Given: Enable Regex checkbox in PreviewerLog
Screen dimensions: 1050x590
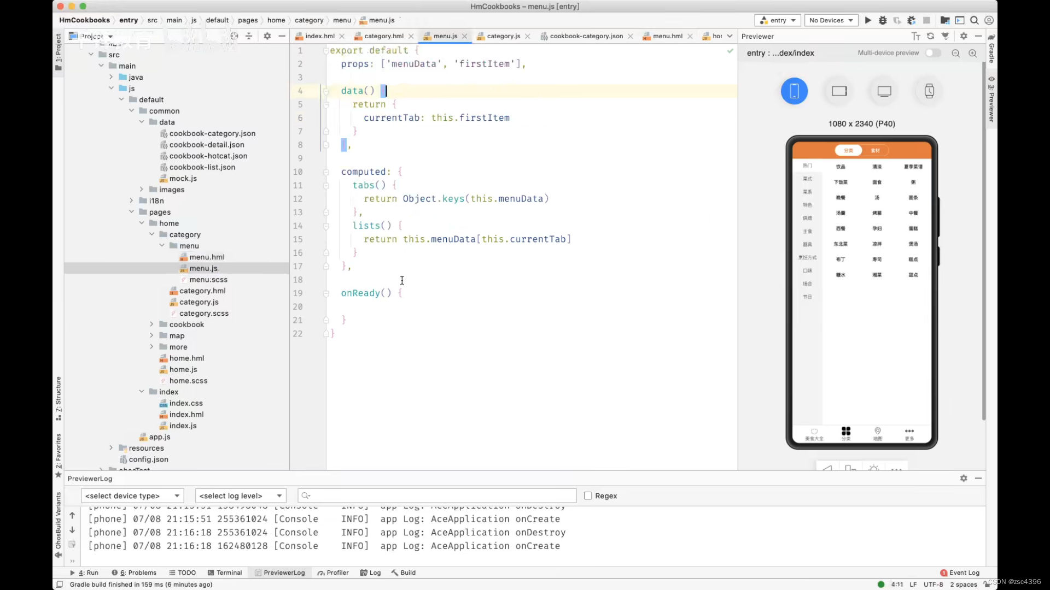Looking at the screenshot, I should (587, 495).
